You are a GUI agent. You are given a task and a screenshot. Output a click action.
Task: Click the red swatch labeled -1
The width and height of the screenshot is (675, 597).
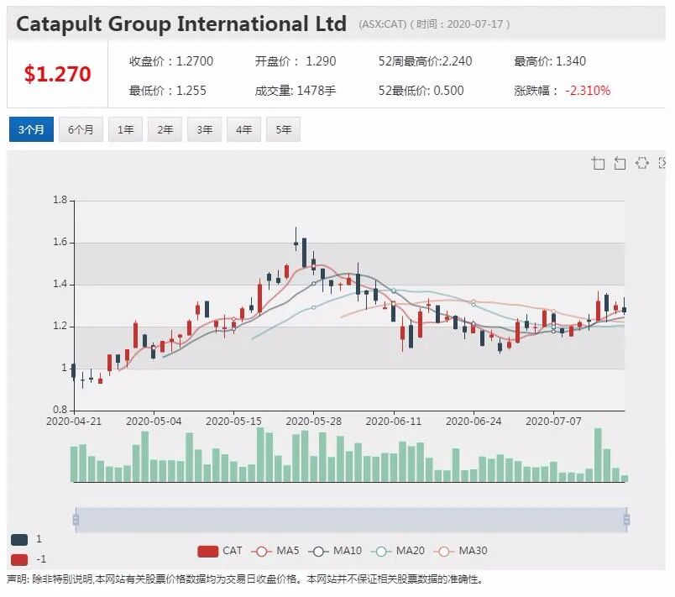point(19,559)
